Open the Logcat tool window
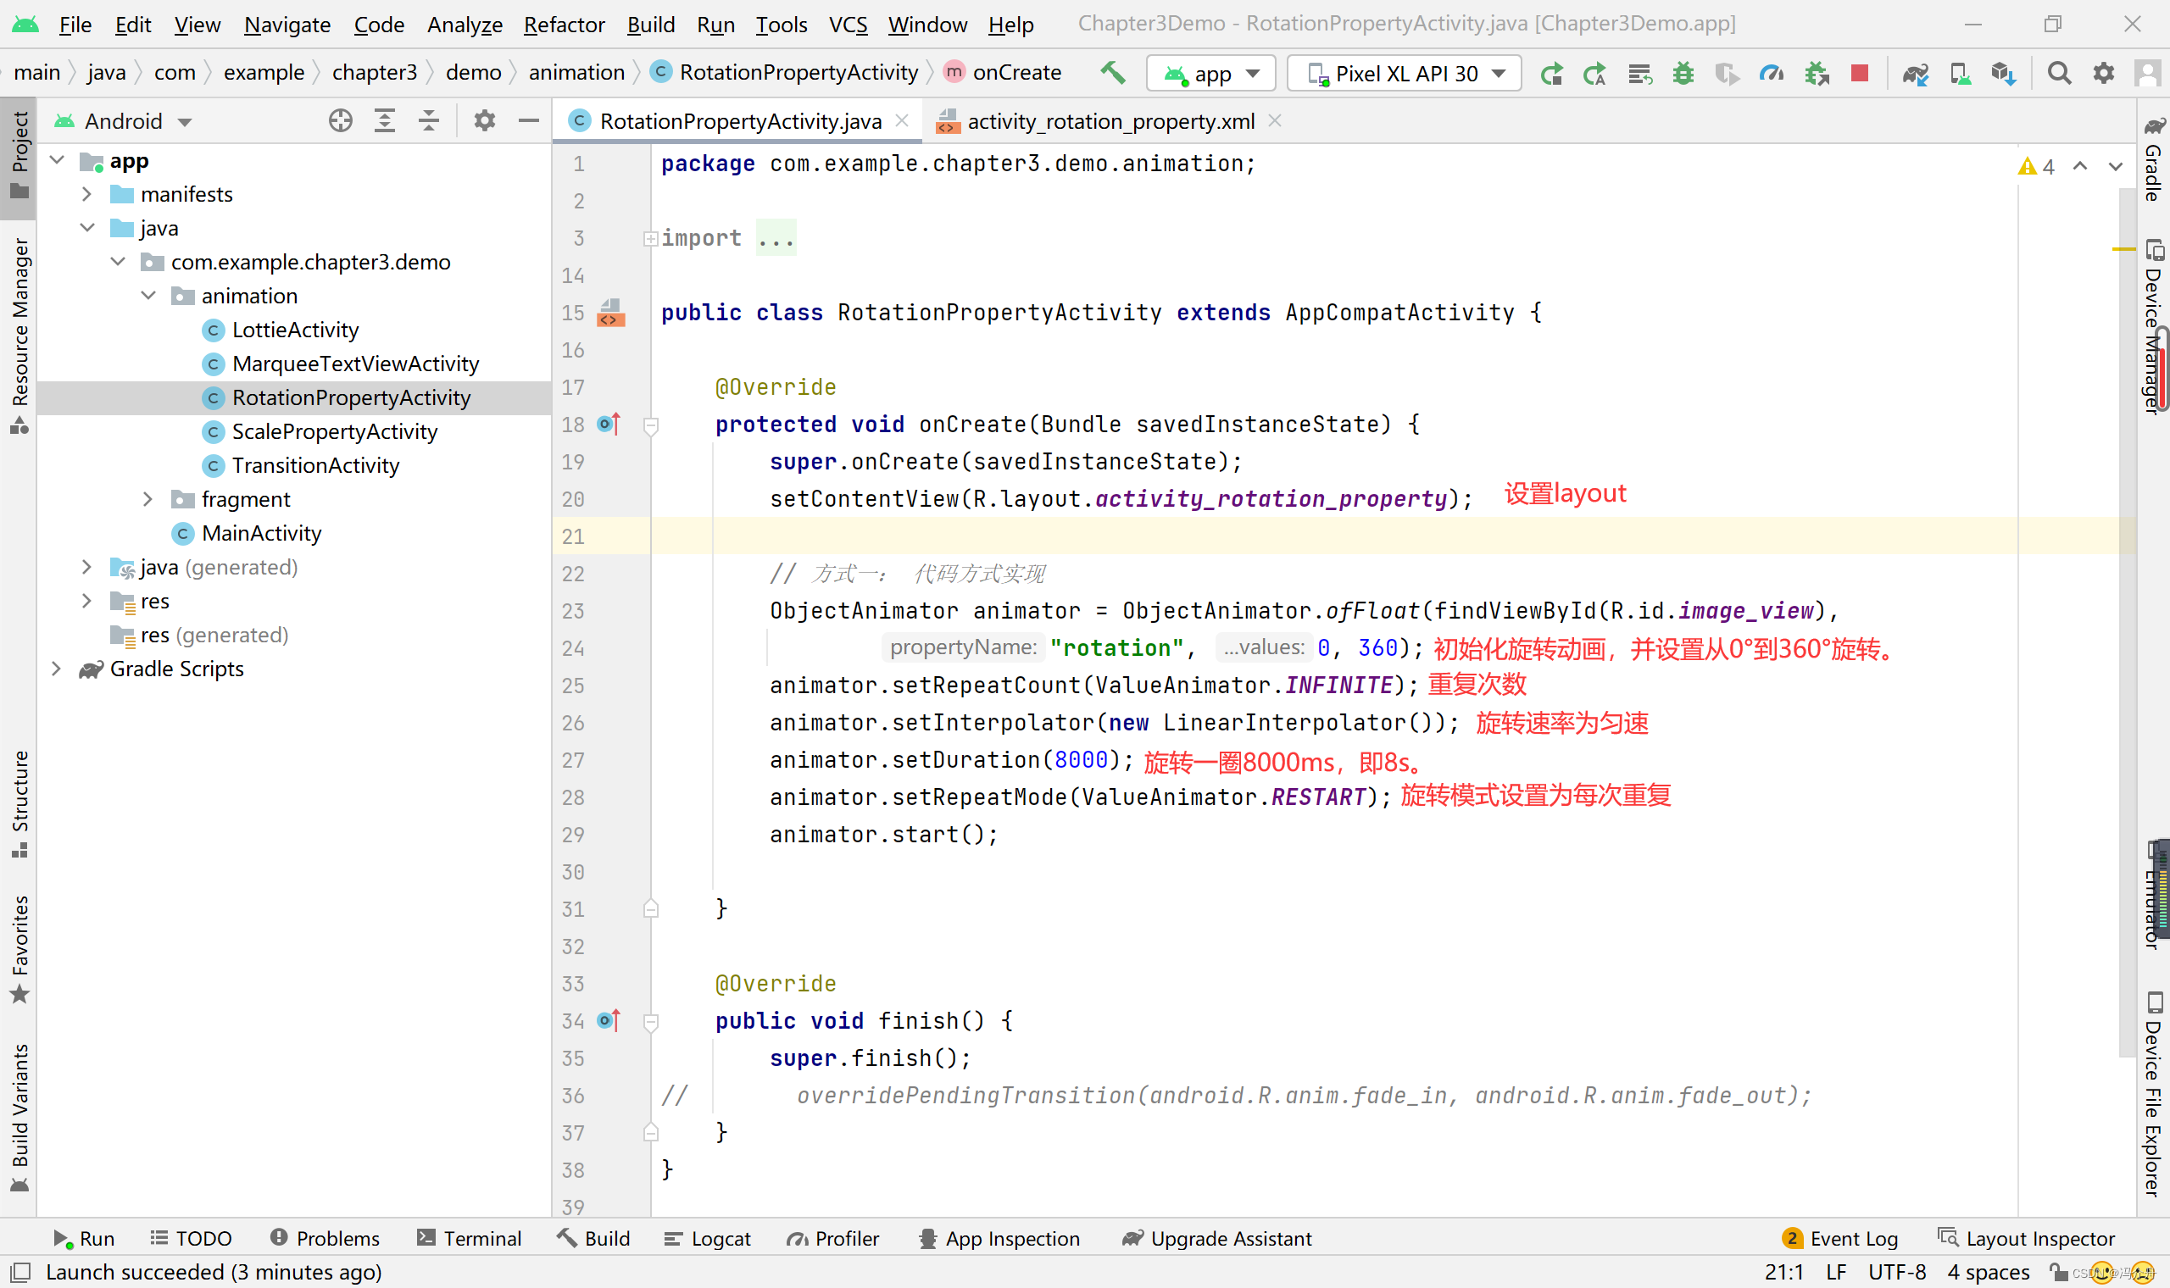The image size is (2170, 1288). 708,1239
